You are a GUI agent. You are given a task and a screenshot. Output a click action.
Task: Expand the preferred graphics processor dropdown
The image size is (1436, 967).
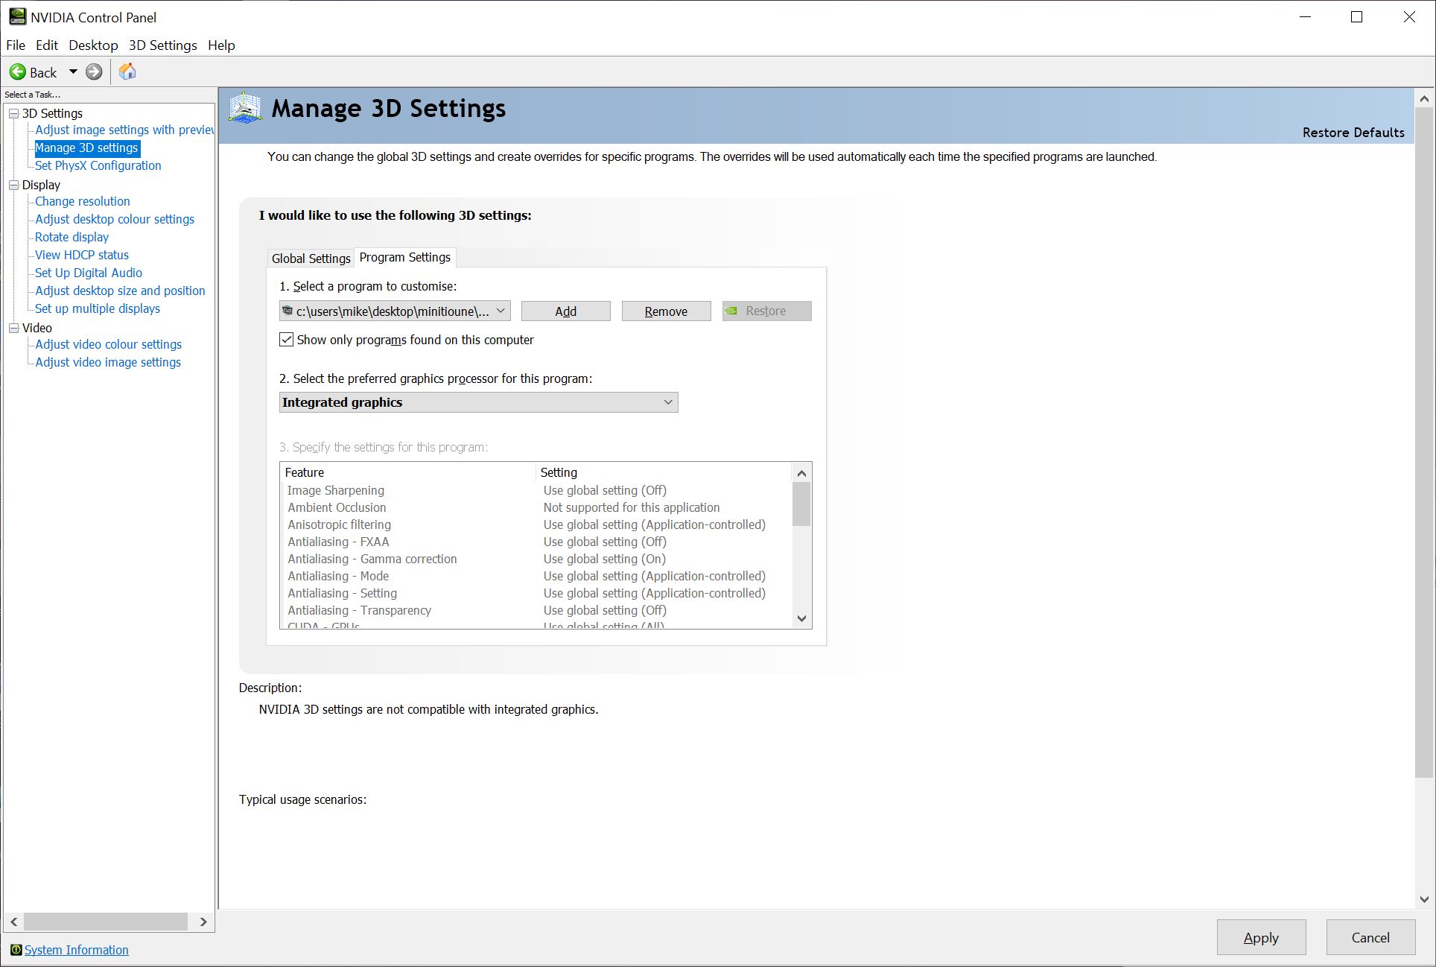(667, 402)
